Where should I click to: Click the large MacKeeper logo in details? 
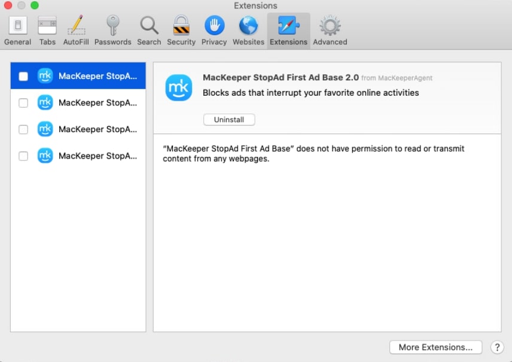coord(179,87)
